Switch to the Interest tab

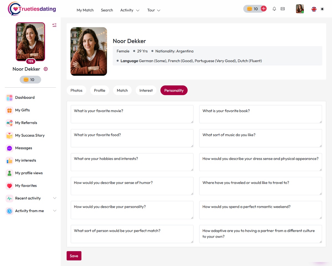(146, 90)
